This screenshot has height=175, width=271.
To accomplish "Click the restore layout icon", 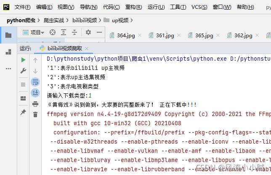I will 23,98.
